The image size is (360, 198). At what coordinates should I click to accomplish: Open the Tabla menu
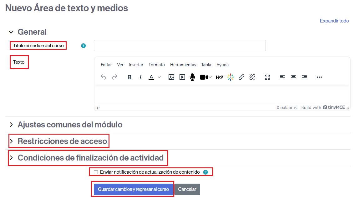click(206, 65)
